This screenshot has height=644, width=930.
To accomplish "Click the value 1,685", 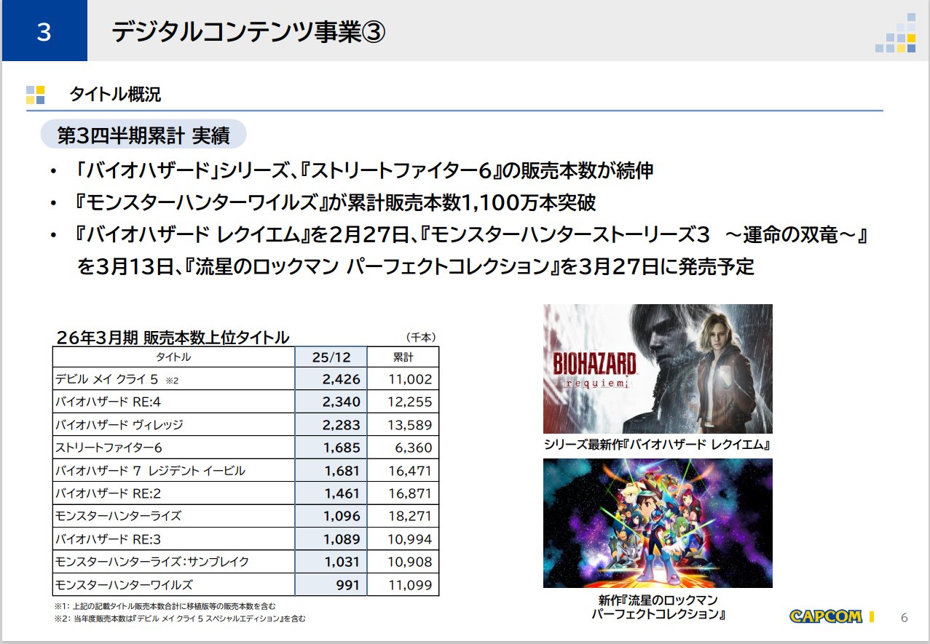I will click(341, 448).
